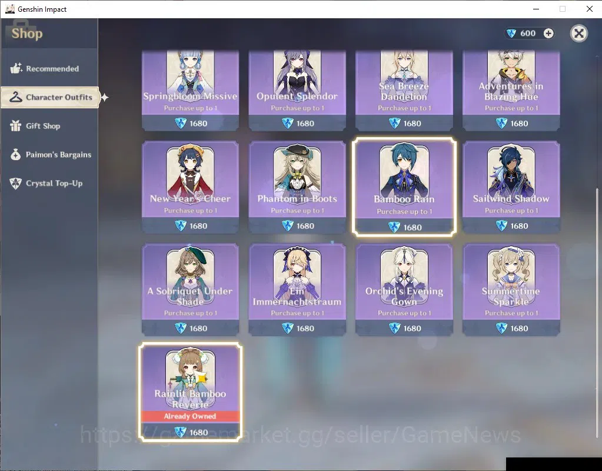Click the gift box icon
Screen dimensions: 602x471
(16, 125)
